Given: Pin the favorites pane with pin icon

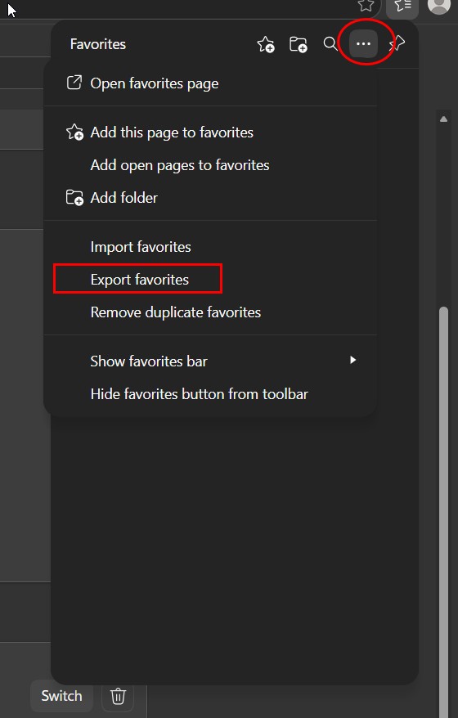Looking at the screenshot, I should pyautogui.click(x=397, y=44).
